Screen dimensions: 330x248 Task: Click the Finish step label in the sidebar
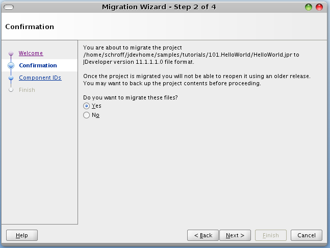coord(27,90)
